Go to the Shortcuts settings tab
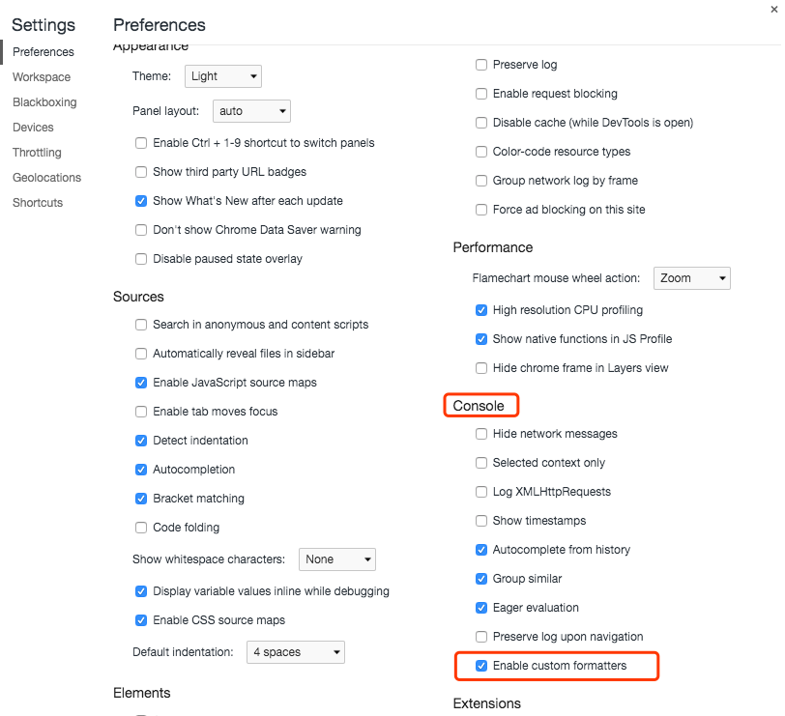Screen dimensions: 785x716 tap(38, 203)
